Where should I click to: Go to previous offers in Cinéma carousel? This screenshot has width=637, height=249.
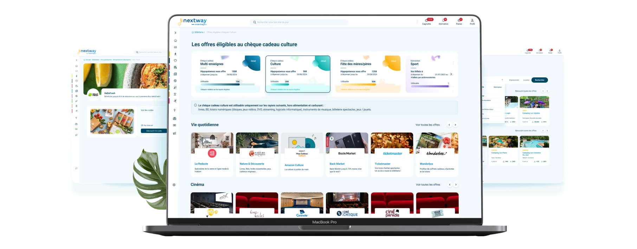(x=450, y=185)
